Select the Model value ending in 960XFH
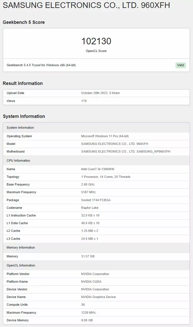The height and width of the screenshot is (327, 193). click(x=114, y=144)
